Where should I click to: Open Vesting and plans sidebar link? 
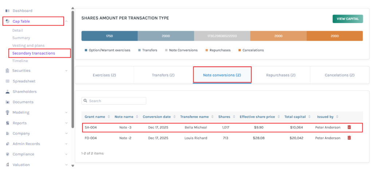click(x=28, y=46)
